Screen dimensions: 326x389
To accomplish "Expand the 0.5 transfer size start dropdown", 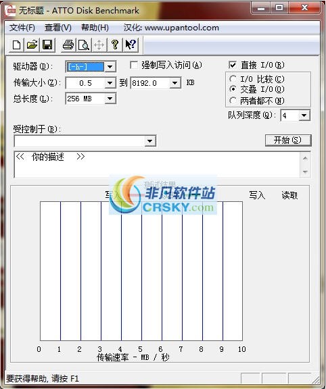I will [110, 83].
